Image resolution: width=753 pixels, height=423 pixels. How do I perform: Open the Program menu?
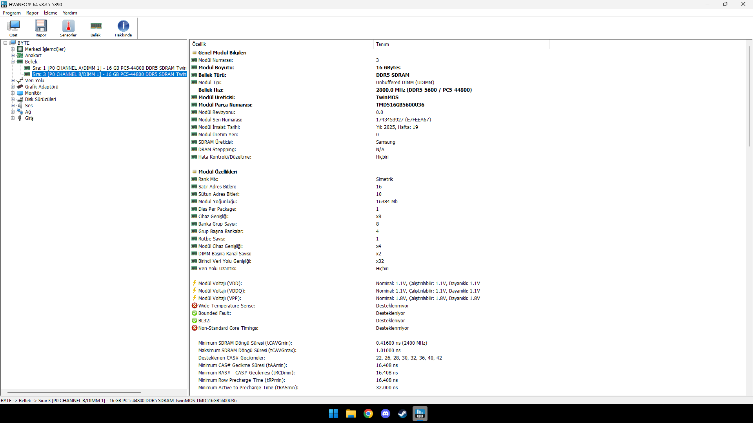coord(12,13)
